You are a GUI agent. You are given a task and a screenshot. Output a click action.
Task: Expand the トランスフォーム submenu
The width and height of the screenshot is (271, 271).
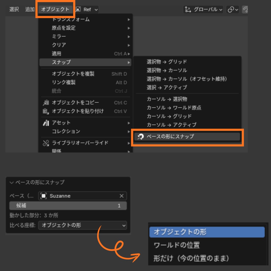85,19
